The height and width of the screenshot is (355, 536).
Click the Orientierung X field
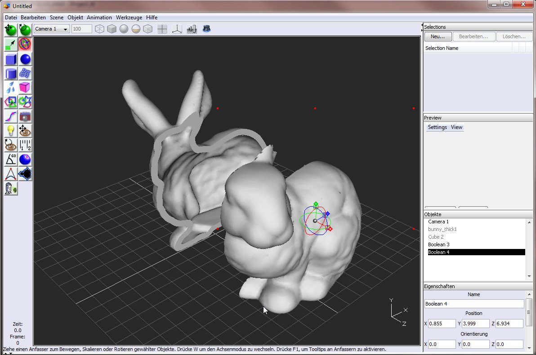click(442, 344)
